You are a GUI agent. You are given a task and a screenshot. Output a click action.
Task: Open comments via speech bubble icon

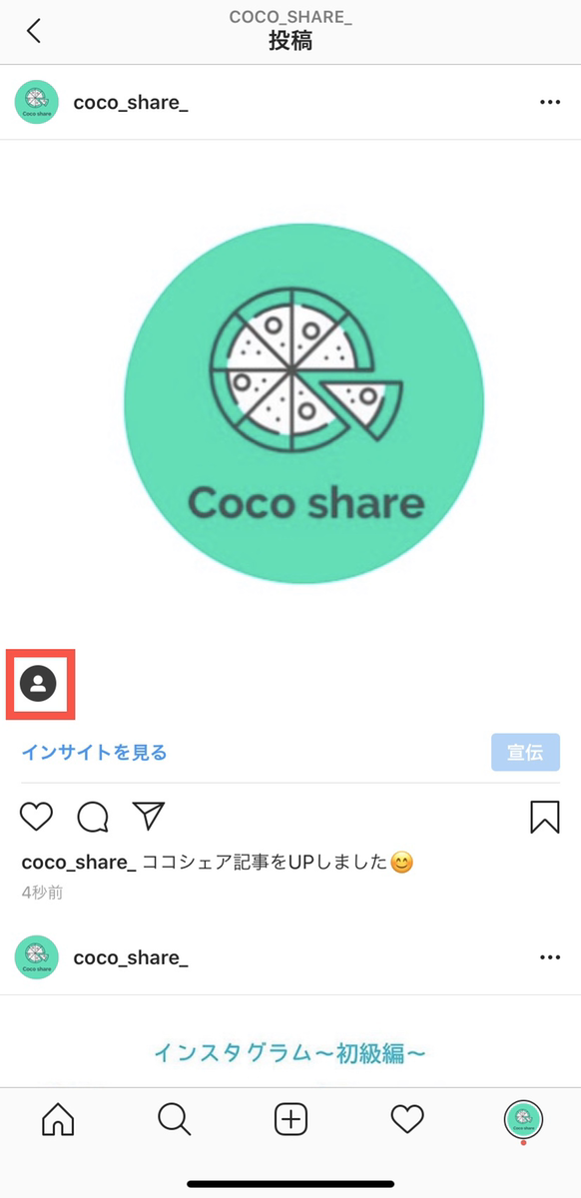tap(93, 817)
